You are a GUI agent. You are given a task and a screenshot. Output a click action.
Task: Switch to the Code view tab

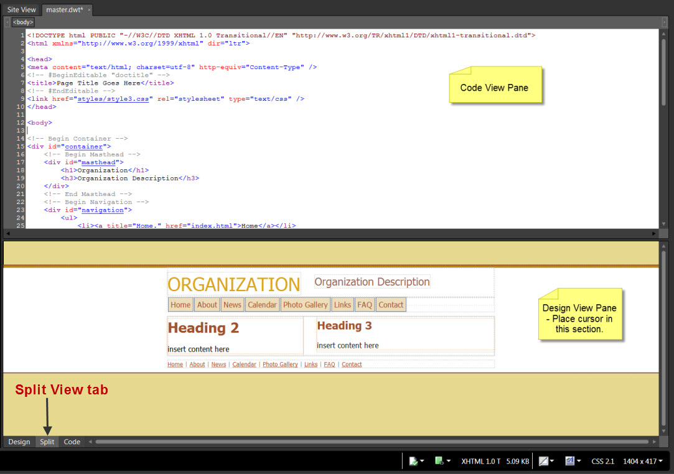[72, 442]
